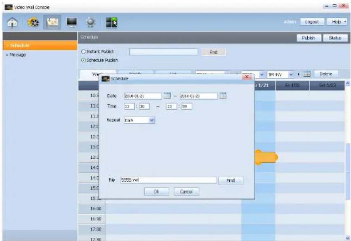
Task: Open the end date calendar picker
Action: [x=222, y=95]
